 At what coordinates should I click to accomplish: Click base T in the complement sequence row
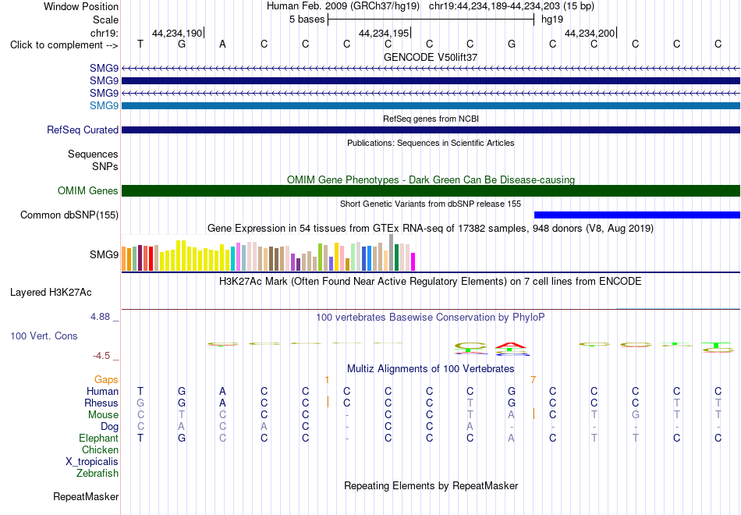(140, 44)
